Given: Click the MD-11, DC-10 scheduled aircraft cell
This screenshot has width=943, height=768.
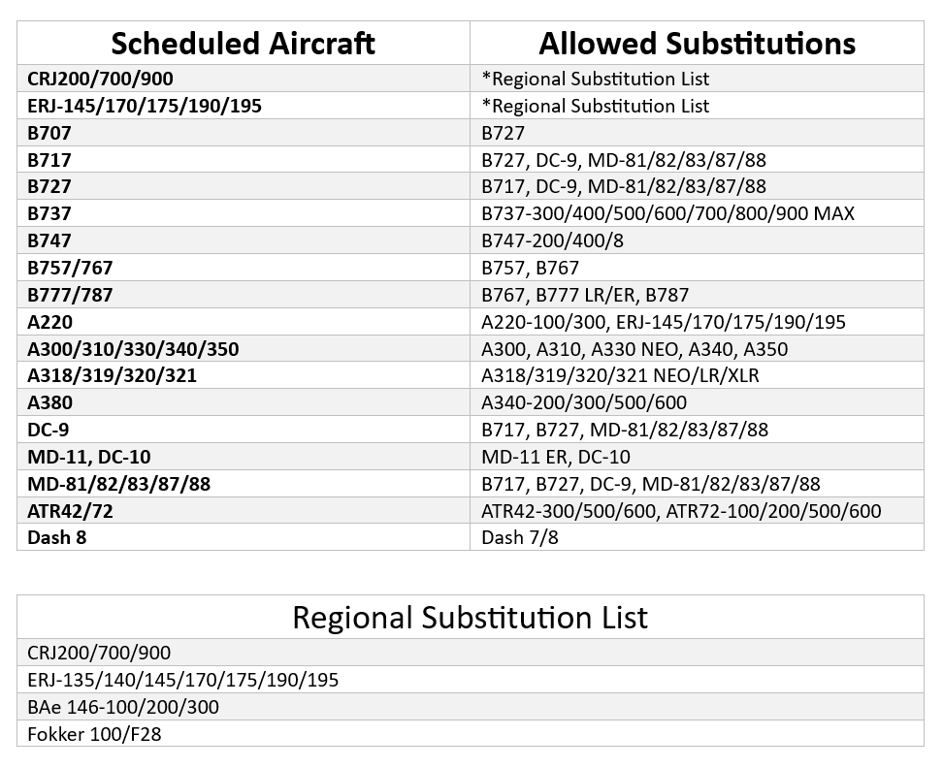Looking at the screenshot, I should 89,457.
